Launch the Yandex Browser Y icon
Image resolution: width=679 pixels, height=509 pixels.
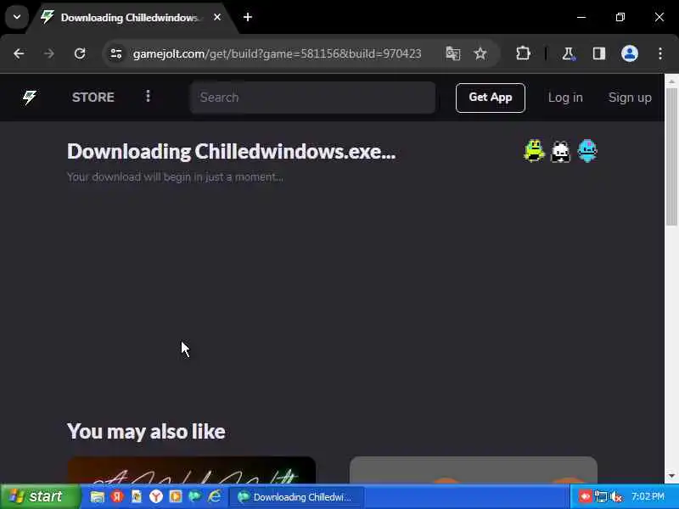point(156,496)
